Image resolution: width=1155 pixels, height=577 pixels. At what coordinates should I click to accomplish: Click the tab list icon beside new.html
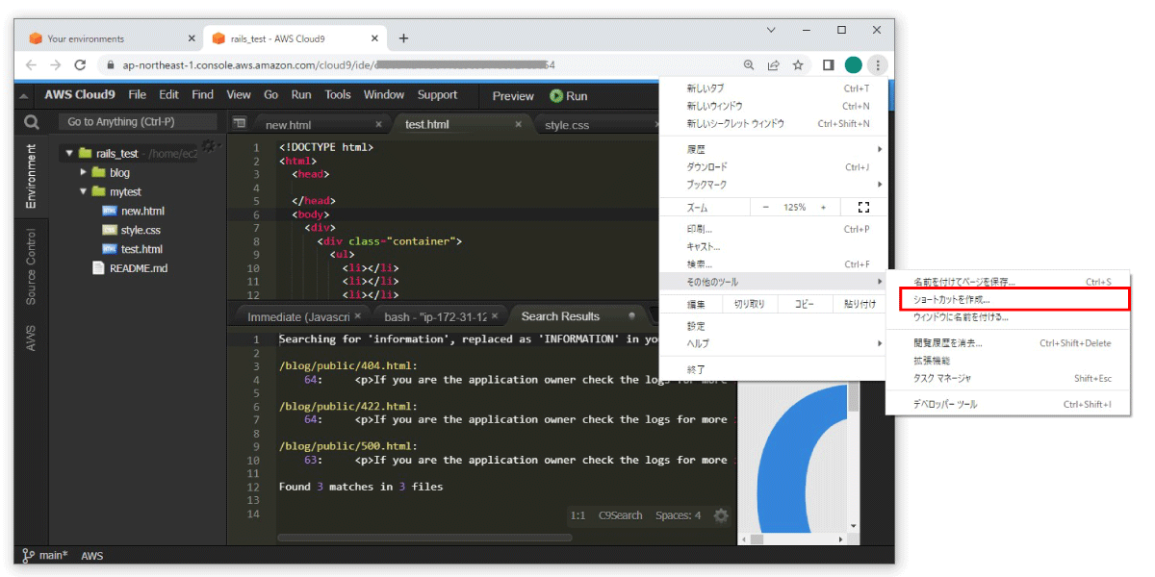(x=240, y=123)
